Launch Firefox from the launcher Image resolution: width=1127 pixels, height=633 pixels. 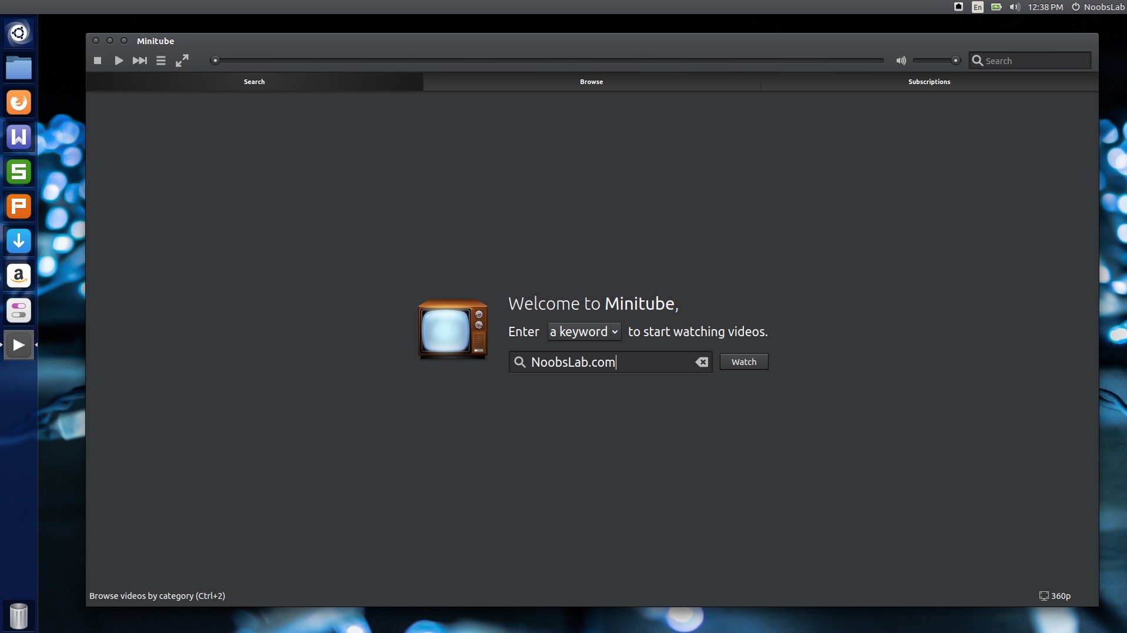[x=19, y=102]
